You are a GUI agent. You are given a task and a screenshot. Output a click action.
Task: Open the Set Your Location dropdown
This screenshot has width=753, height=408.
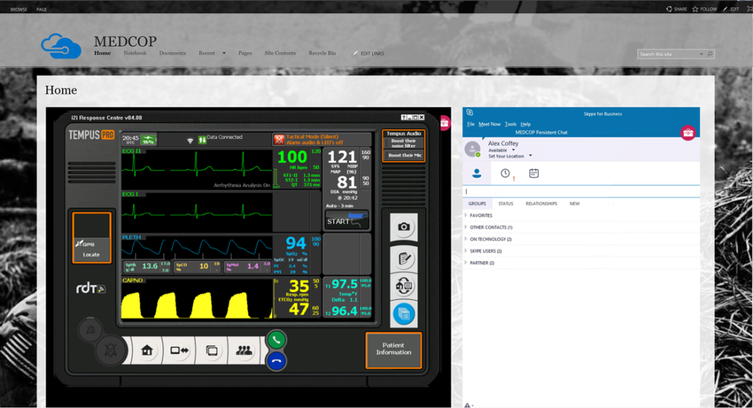coord(530,156)
